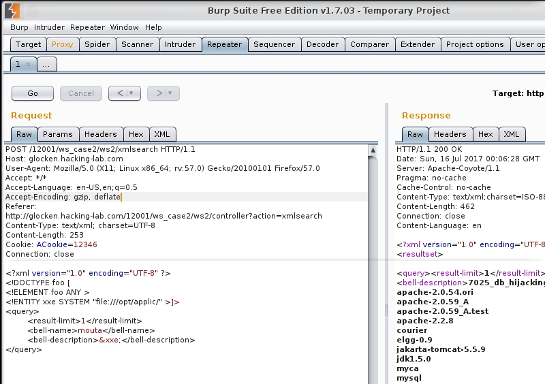Click the request scrollbar up arrow
The height and width of the screenshot is (384, 545).
[373, 150]
